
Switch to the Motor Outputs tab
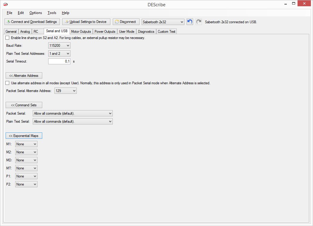(81, 32)
